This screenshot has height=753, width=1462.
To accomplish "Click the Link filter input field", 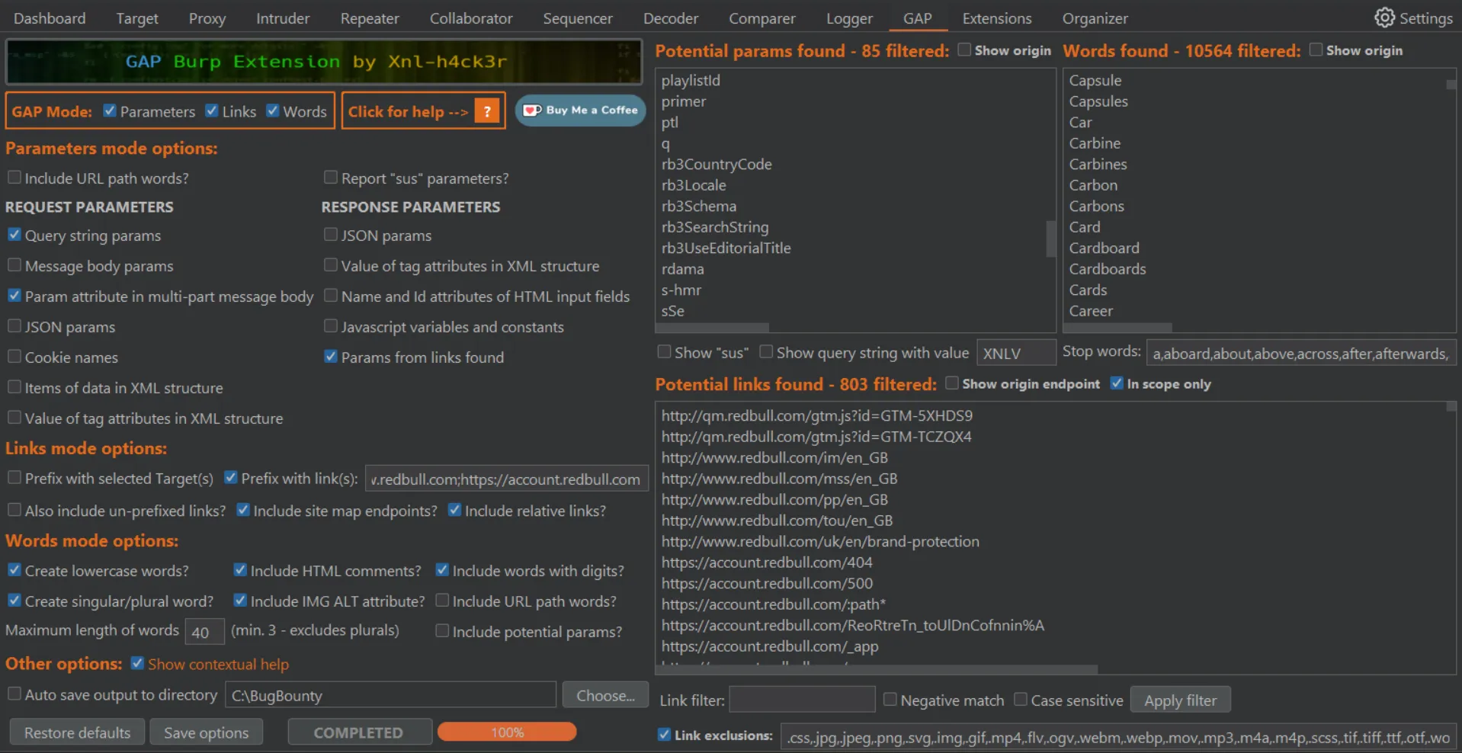I will click(x=802, y=700).
